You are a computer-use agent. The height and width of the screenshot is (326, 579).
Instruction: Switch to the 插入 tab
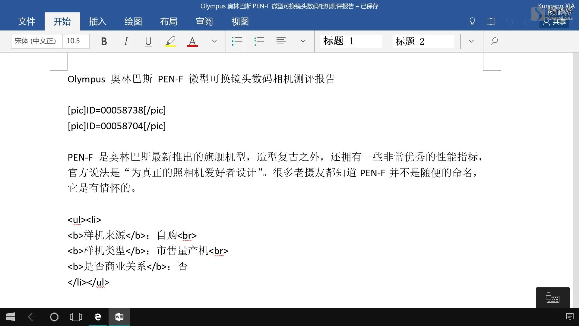point(98,21)
